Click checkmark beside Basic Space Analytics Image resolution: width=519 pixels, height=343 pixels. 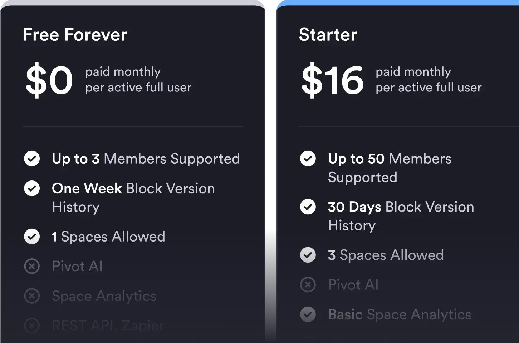[308, 314]
